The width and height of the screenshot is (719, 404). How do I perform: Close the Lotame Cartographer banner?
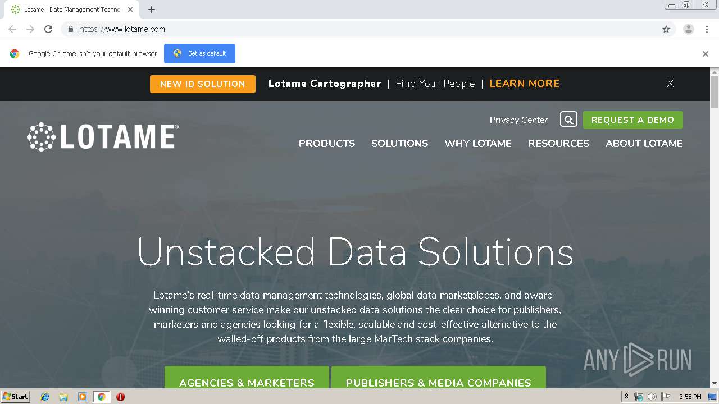(670, 83)
